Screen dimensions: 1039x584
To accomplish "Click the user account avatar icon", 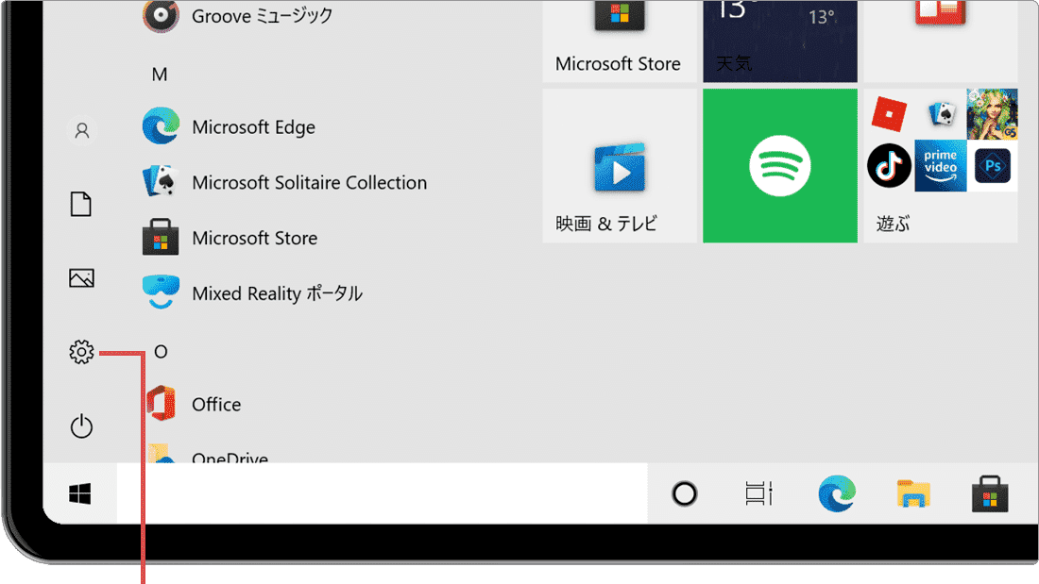I will 81,130.
